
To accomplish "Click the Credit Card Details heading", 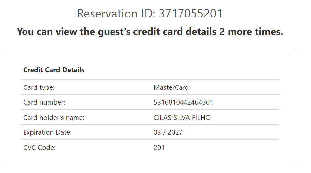I will coord(54,70).
